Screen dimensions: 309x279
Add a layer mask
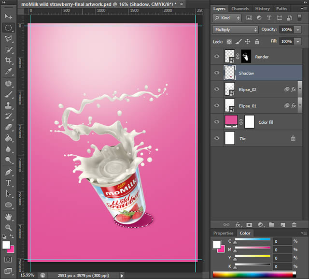point(249,225)
